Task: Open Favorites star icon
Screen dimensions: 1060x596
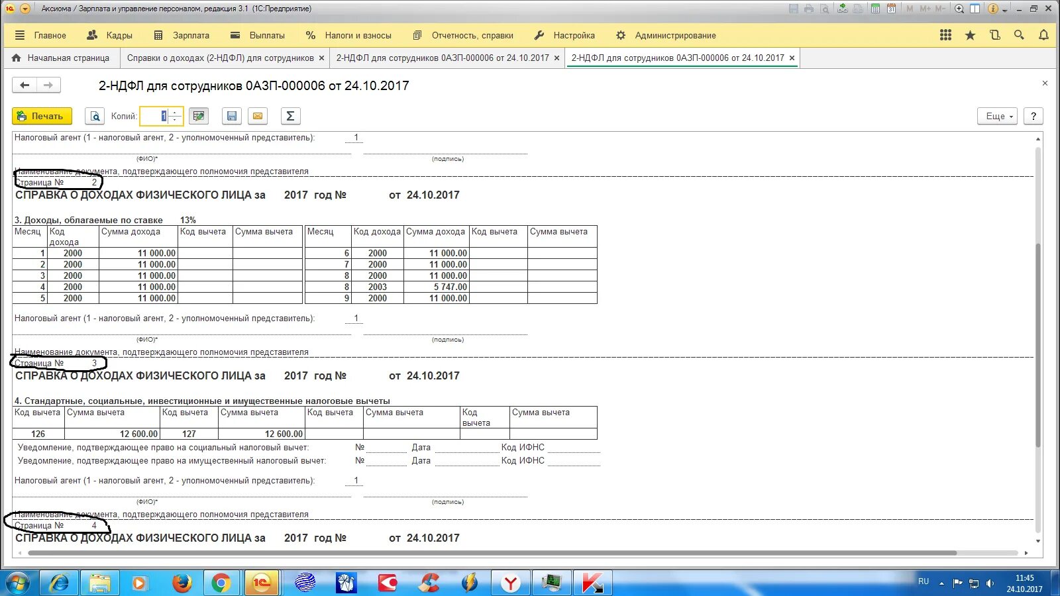Action: [970, 35]
